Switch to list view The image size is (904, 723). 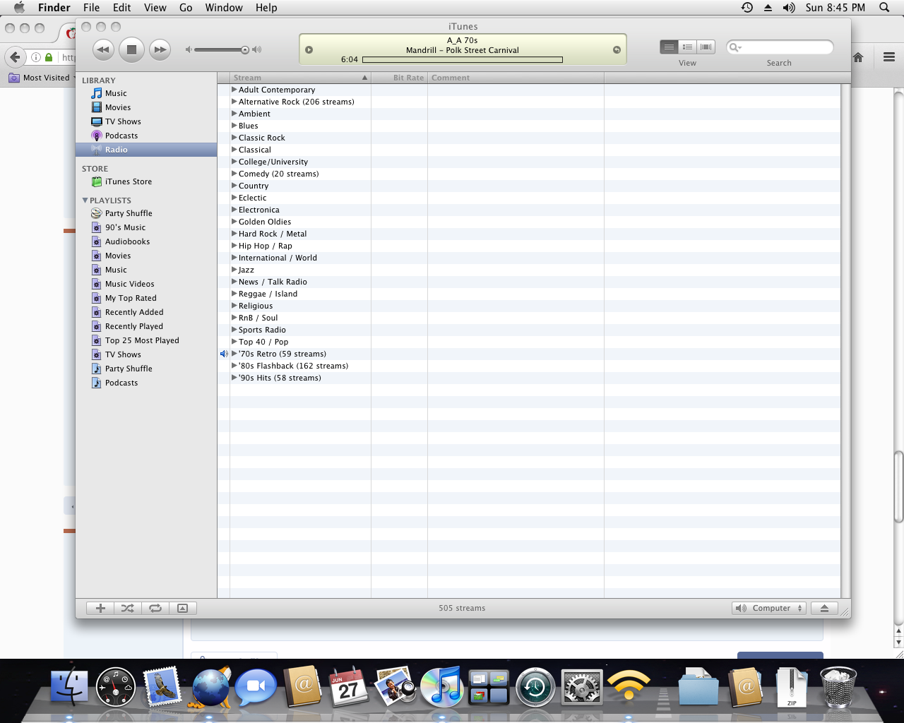[x=669, y=47]
